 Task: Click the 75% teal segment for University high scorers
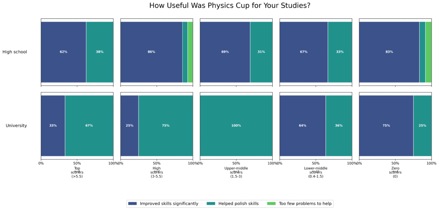click(x=165, y=125)
